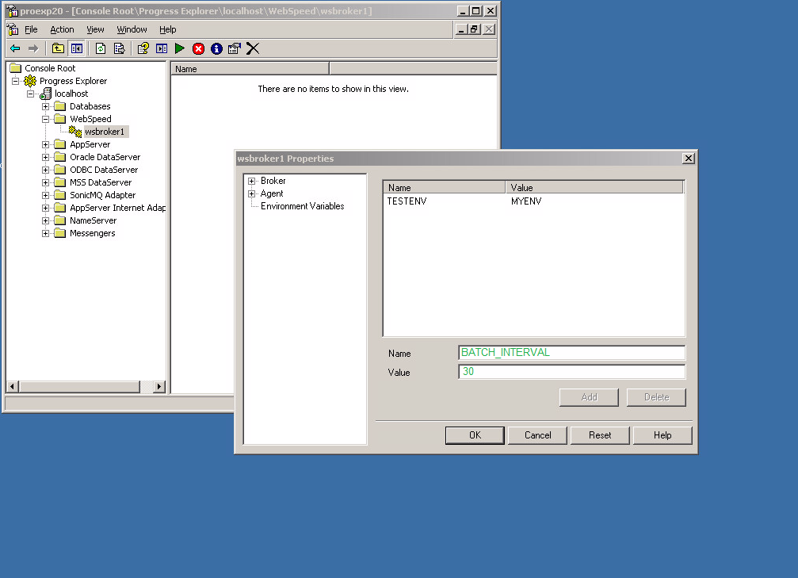This screenshot has height=578, width=798.
Task: Expand the NameServer folder
Action: click(x=45, y=221)
